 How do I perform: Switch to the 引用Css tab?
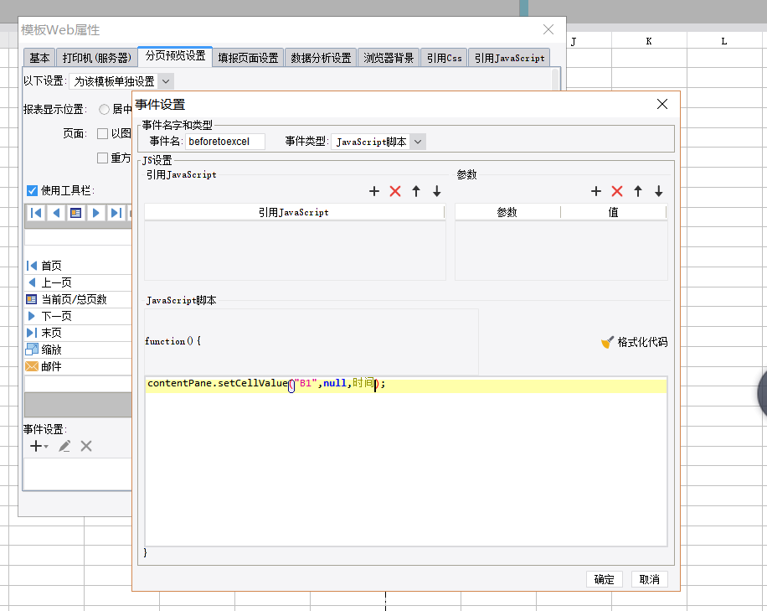coord(444,58)
